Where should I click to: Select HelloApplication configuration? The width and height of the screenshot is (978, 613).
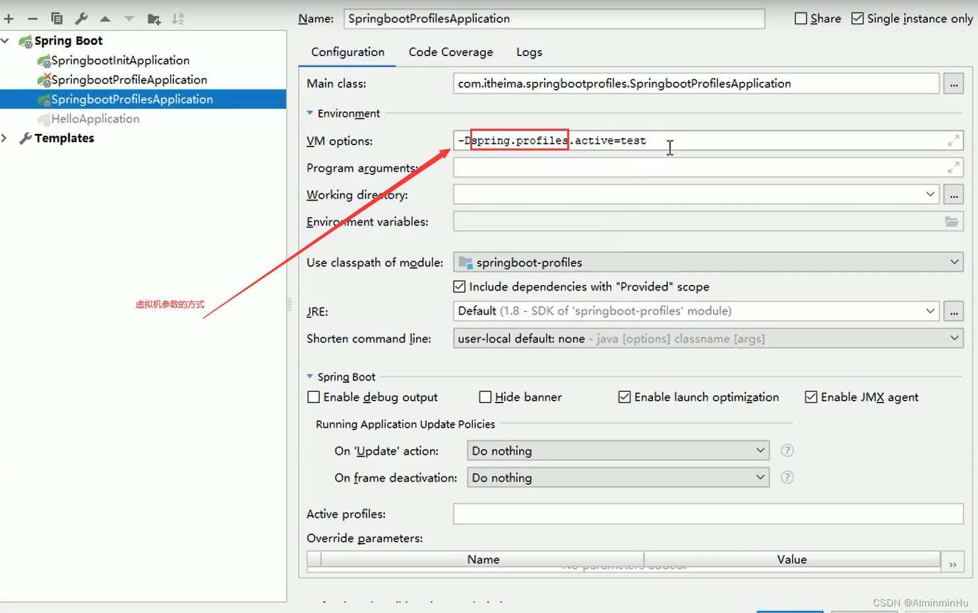95,119
